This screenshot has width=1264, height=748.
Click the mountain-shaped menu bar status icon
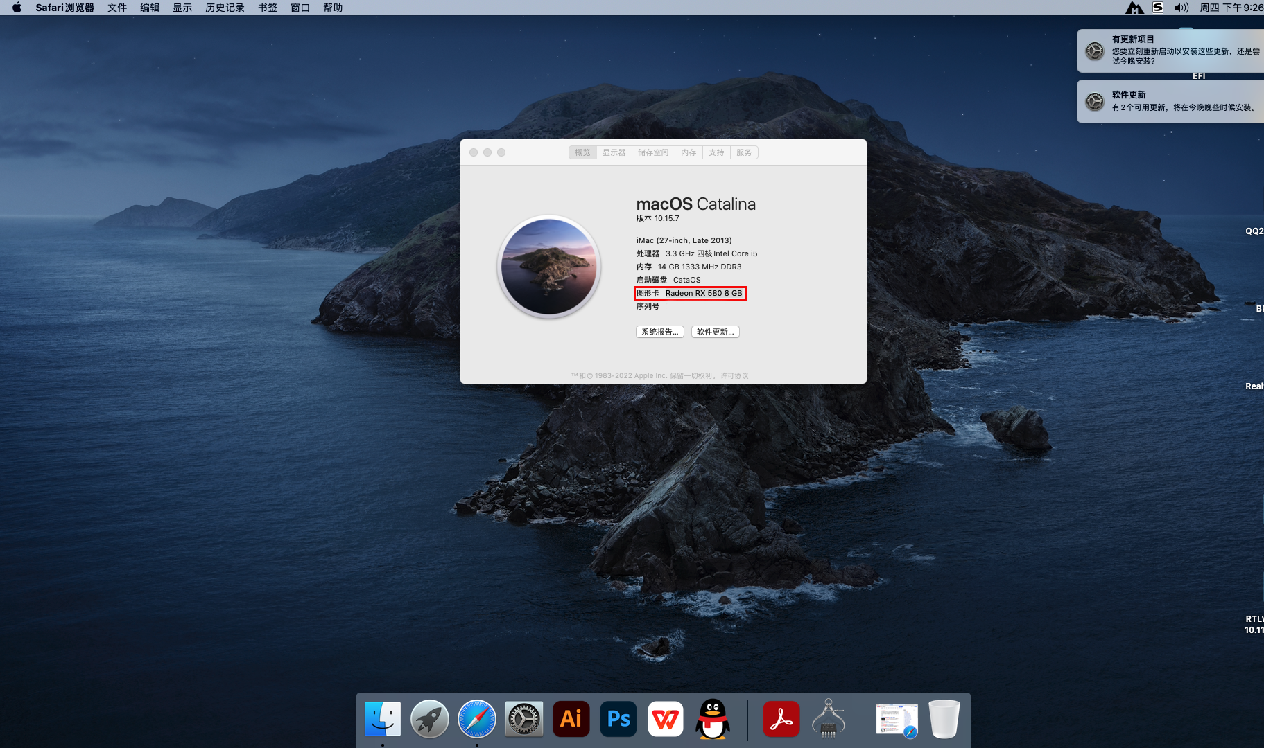pyautogui.click(x=1134, y=8)
